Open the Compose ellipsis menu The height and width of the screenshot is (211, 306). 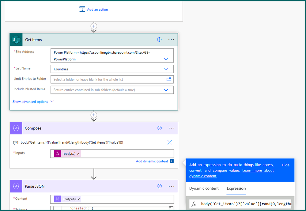[172, 128]
